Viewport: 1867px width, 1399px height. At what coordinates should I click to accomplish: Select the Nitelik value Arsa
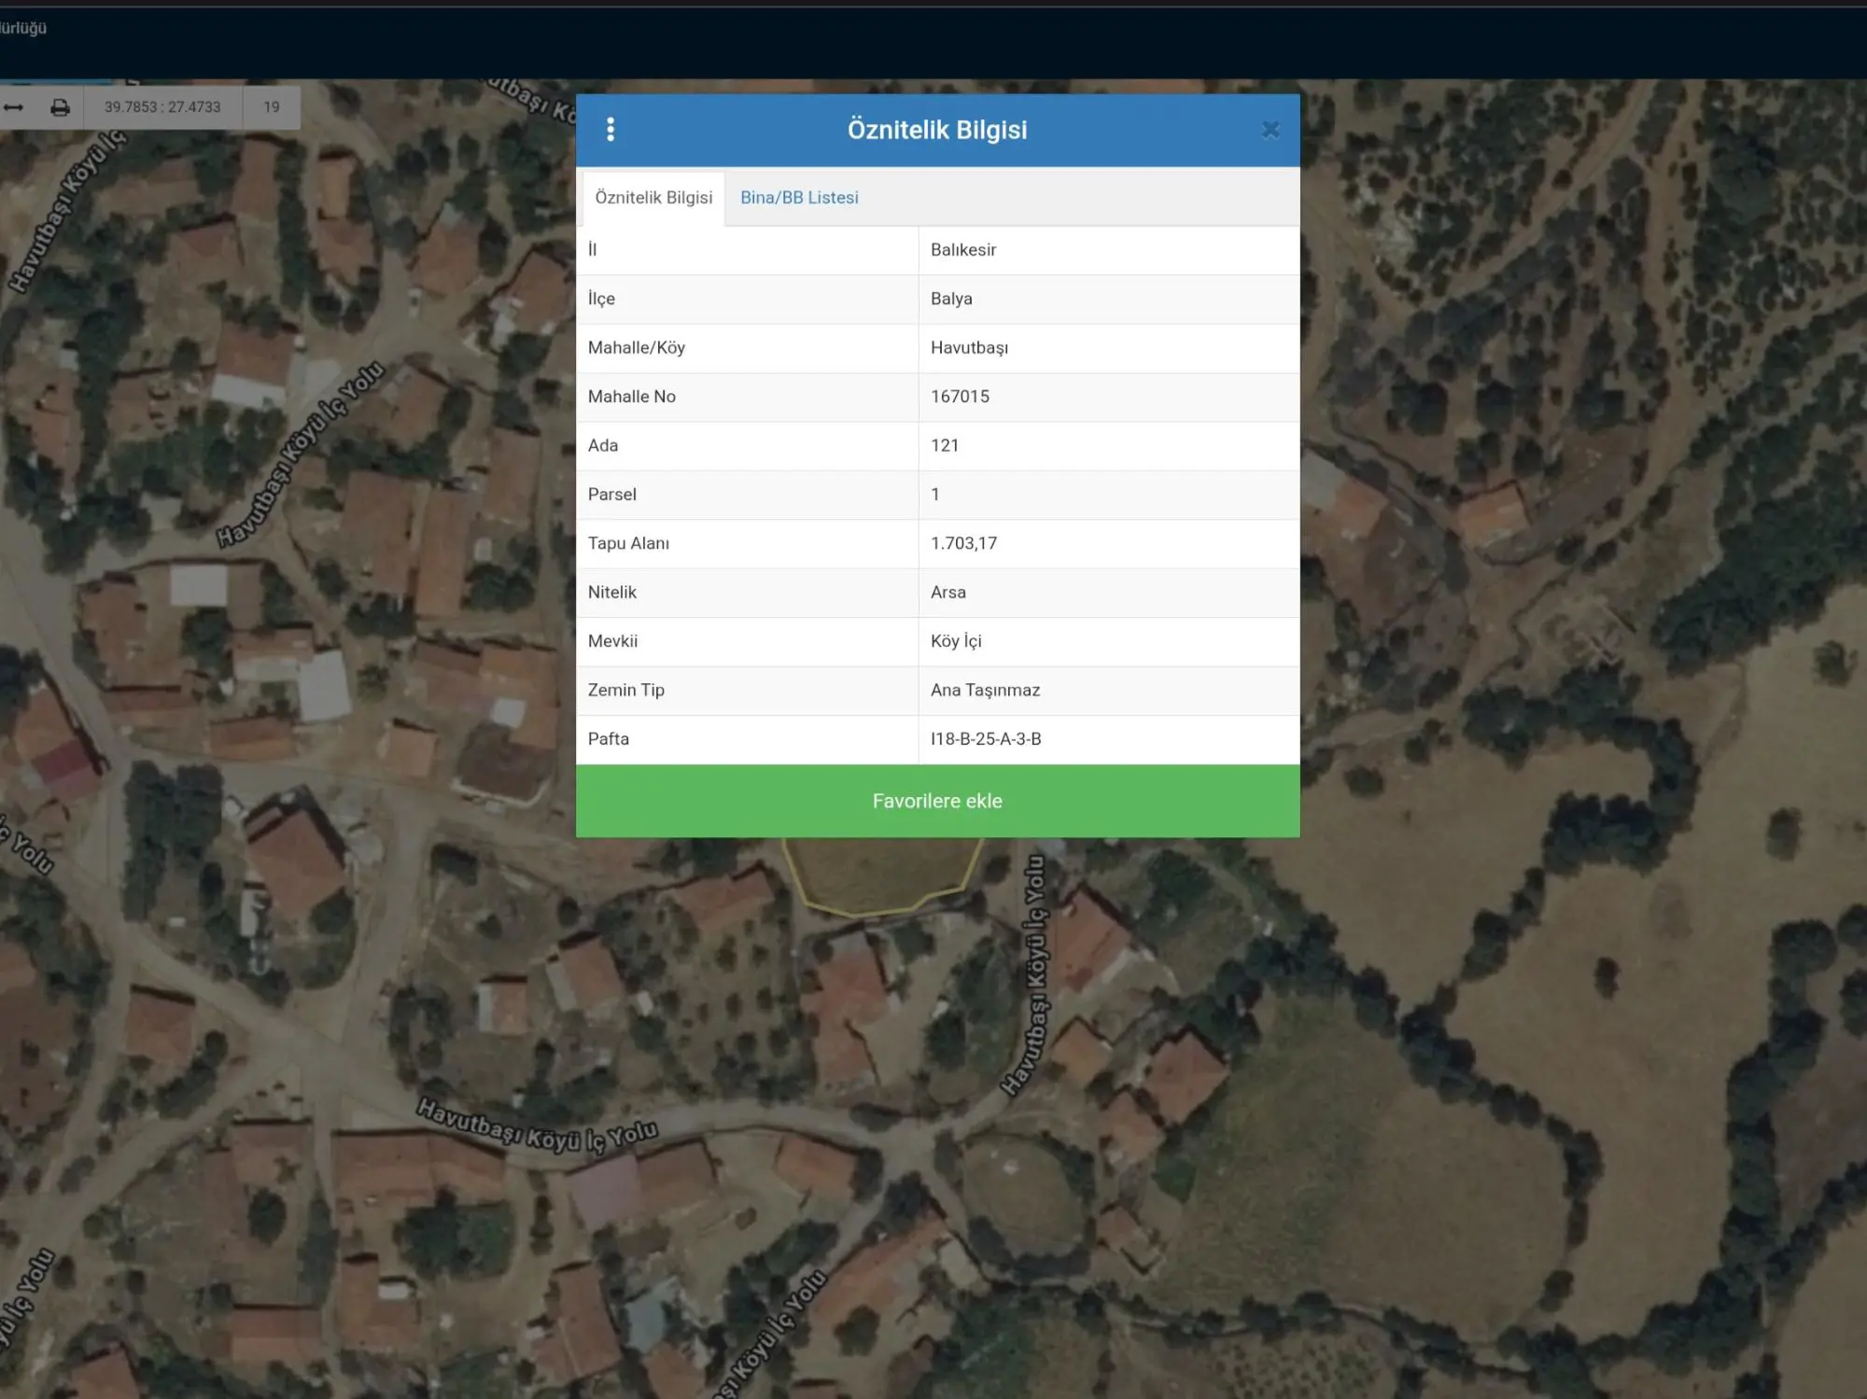[948, 593]
